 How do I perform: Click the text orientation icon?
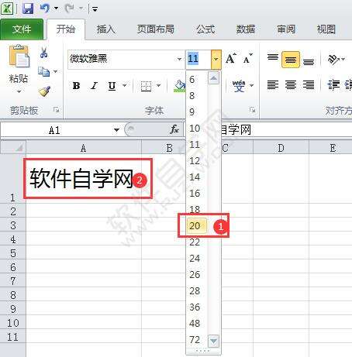[x=333, y=60]
